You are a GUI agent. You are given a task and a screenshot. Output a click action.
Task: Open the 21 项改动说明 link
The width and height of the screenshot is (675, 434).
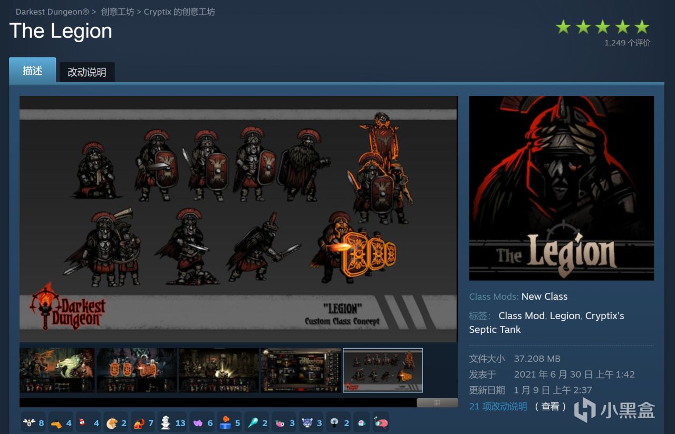coord(498,406)
